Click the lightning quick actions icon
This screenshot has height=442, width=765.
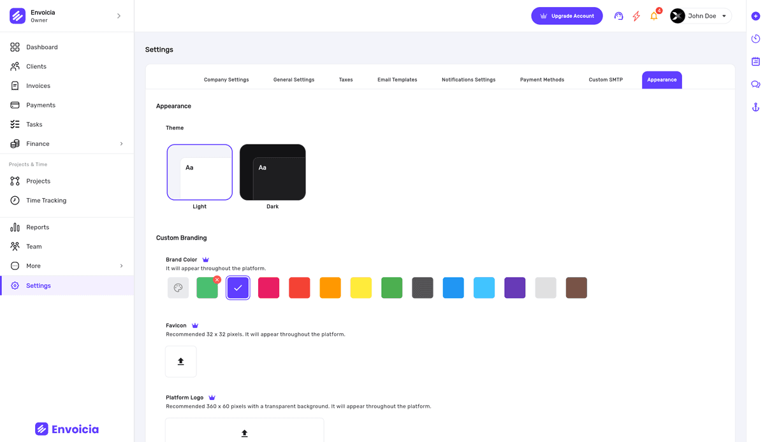point(636,16)
